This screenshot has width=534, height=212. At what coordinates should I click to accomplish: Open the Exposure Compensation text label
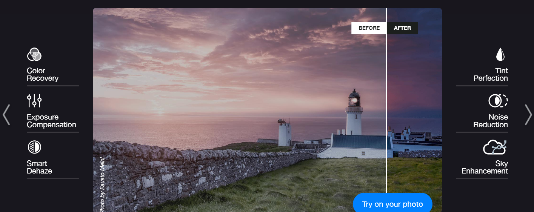[51, 121]
